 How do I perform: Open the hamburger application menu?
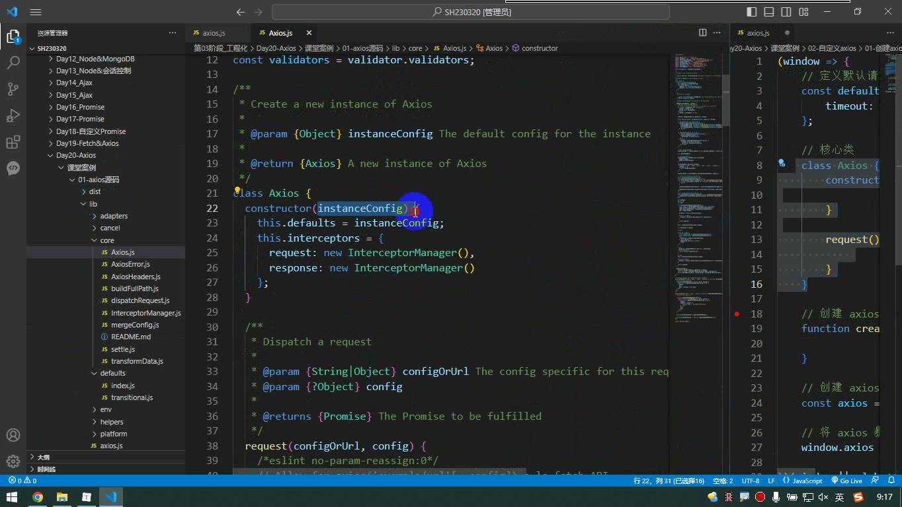36,12
